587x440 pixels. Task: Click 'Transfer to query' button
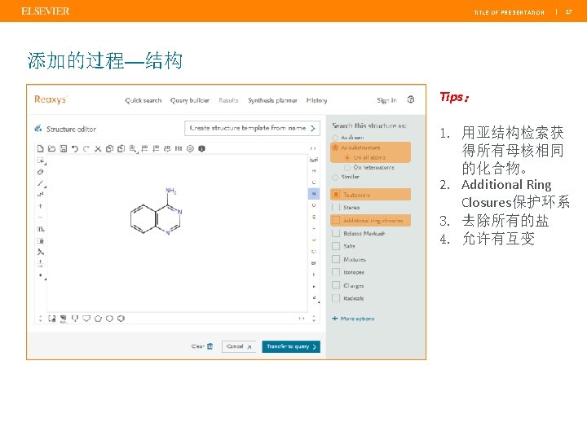click(291, 346)
